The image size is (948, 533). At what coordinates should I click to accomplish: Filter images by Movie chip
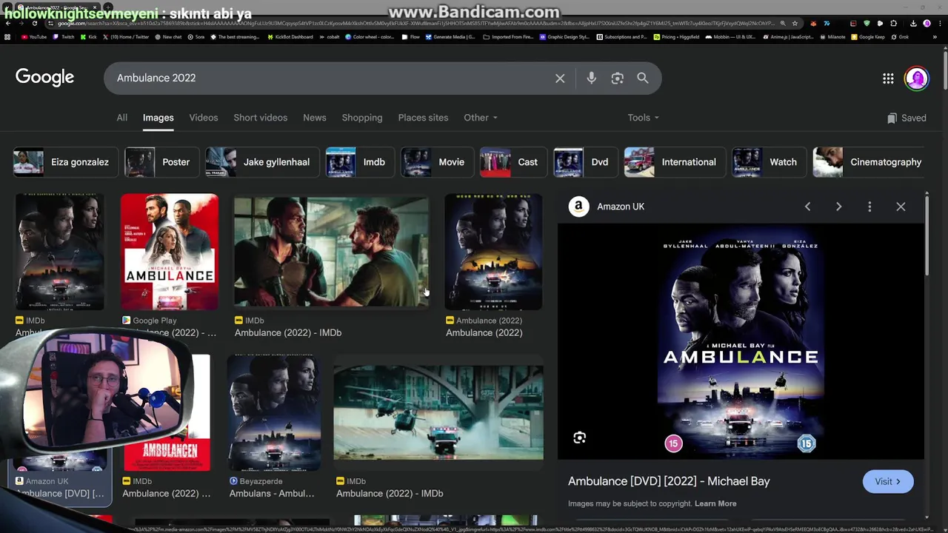(x=437, y=162)
